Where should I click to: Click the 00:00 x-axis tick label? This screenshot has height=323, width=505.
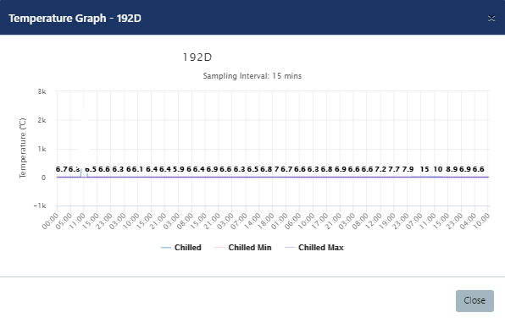coord(52,222)
